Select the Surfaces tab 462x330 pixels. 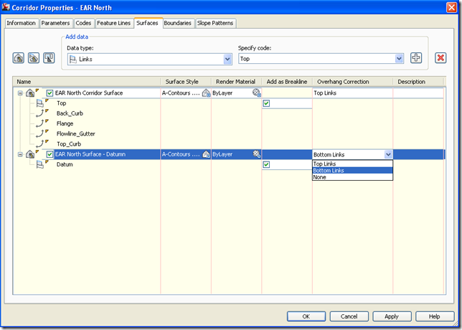[147, 23]
